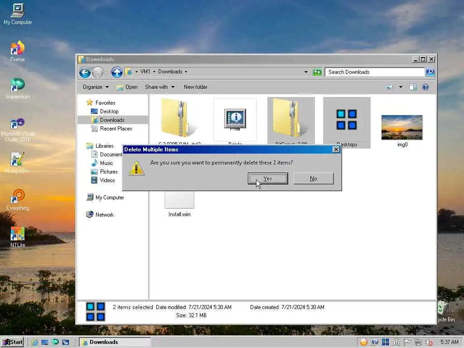Viewport: 464px width, 348px height.
Task: Change the view with the view icon
Action: pos(390,87)
